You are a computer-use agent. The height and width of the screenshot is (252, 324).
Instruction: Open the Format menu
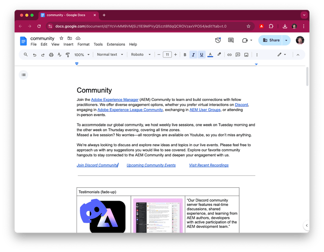(x=83, y=44)
